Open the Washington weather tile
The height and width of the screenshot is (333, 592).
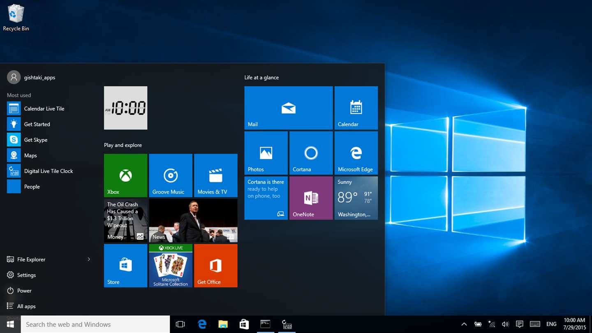point(356,198)
